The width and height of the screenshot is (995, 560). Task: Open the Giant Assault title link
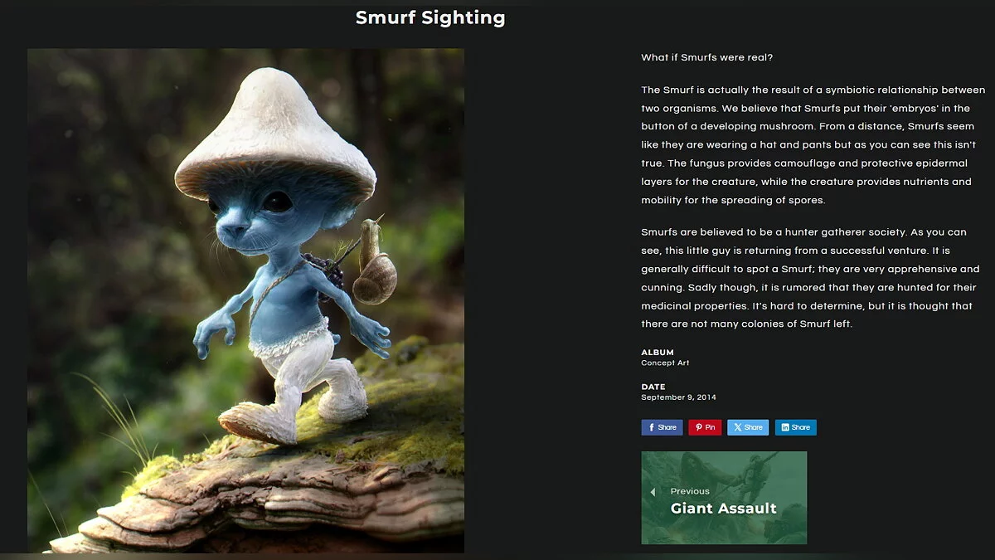723,509
